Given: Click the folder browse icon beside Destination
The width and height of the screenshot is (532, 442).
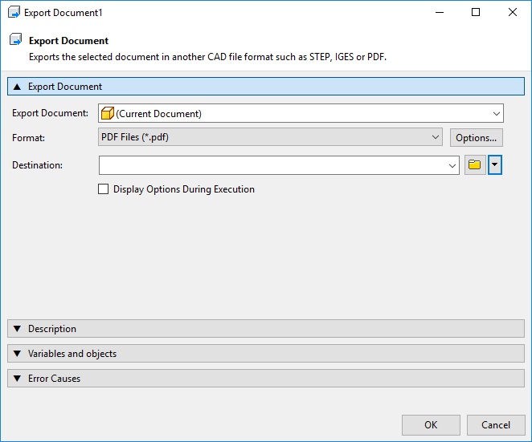Looking at the screenshot, I should click(474, 165).
